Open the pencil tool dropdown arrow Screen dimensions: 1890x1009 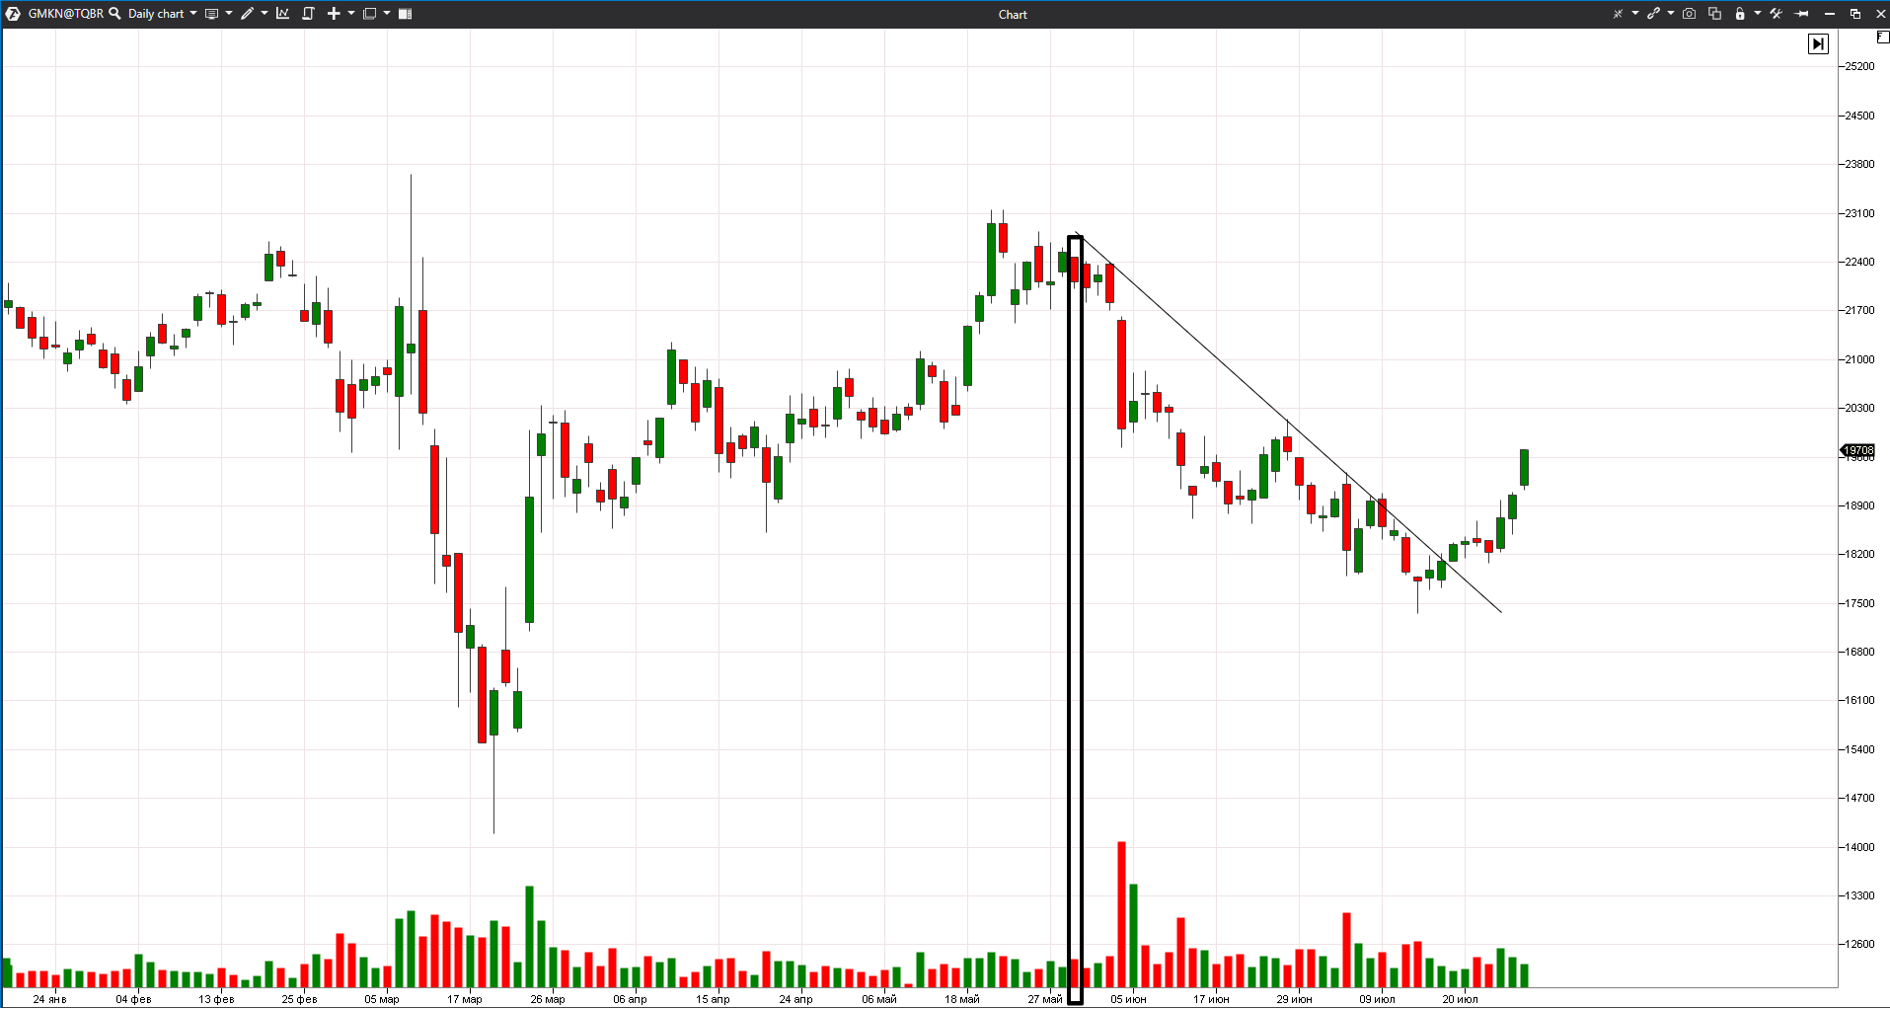(265, 13)
